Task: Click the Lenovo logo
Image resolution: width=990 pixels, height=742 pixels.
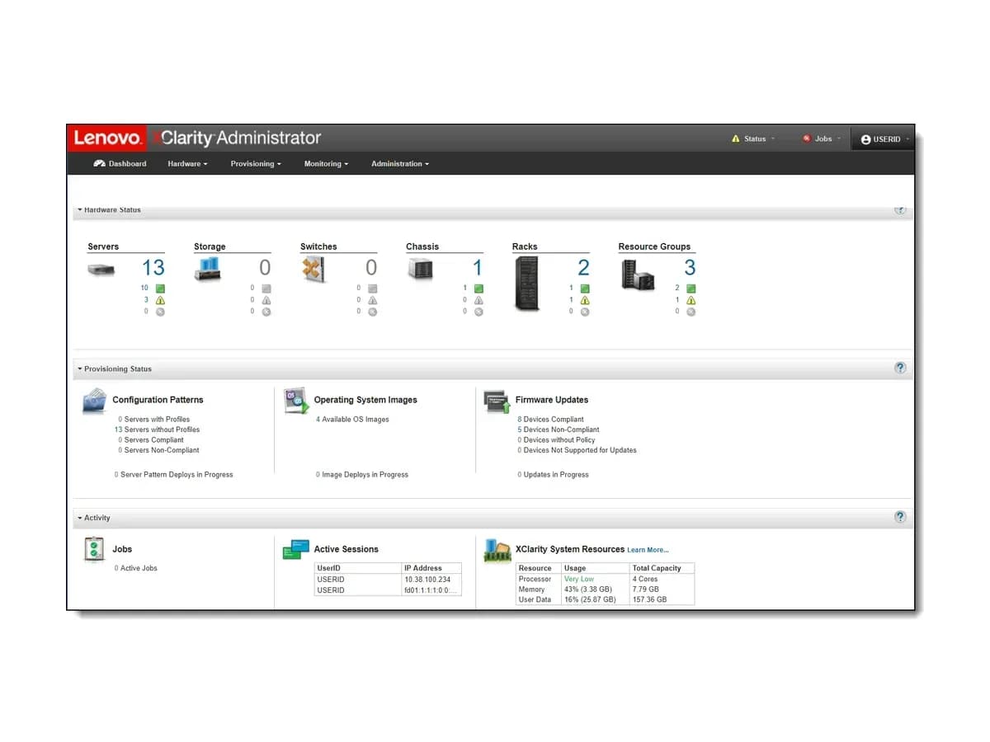Action: pyautogui.click(x=107, y=138)
